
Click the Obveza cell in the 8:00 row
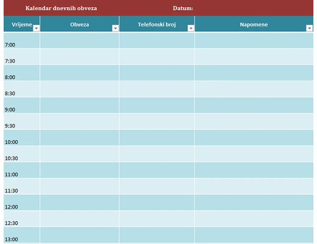pyautogui.click(x=79, y=73)
